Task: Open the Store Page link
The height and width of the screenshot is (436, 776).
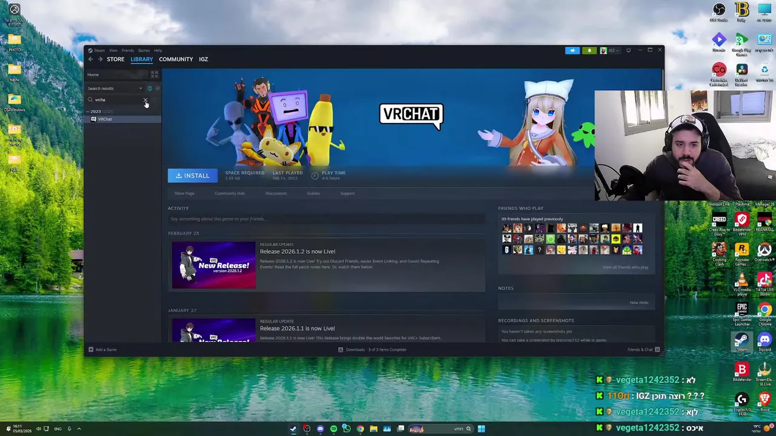Action: coord(184,193)
